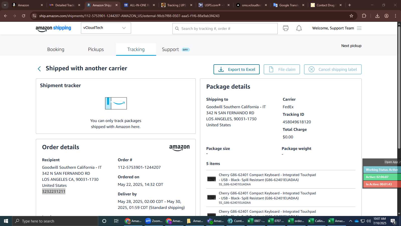
Task: Click the Total Charge $0.00 value
Action: [x=288, y=137]
